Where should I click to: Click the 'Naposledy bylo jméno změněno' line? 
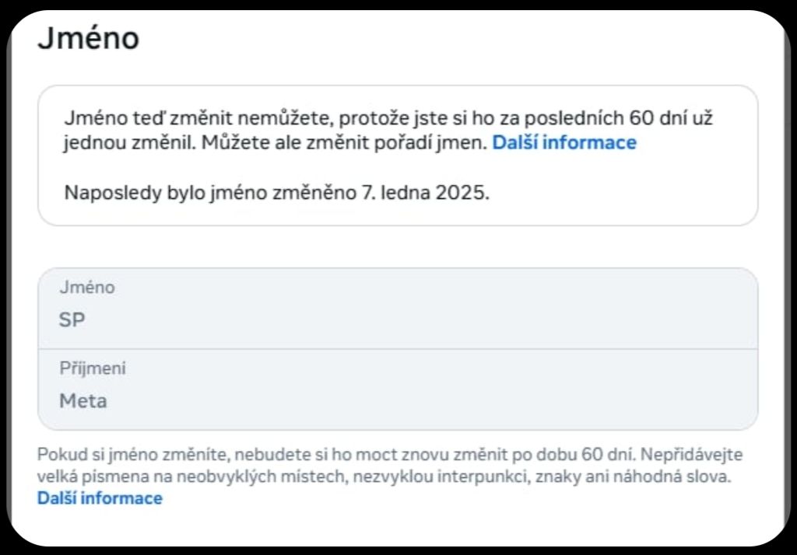click(x=210, y=193)
